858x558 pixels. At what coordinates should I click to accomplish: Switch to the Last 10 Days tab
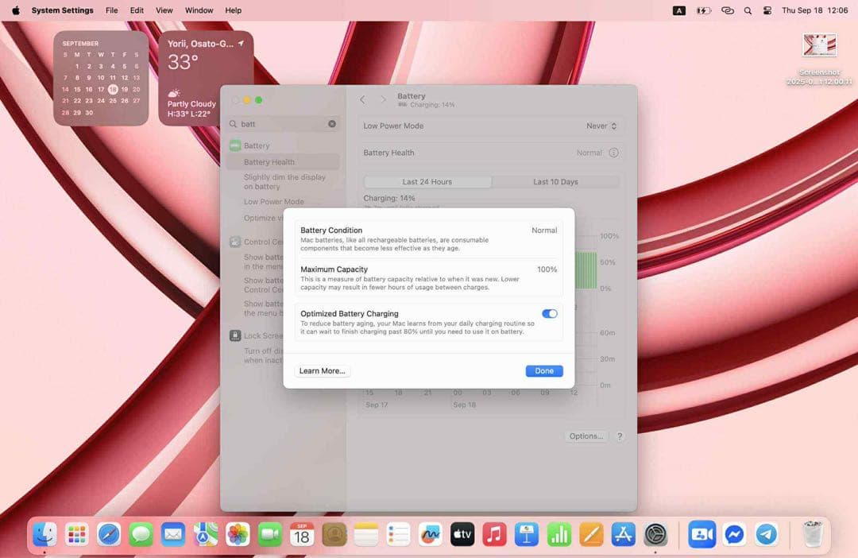click(x=556, y=181)
